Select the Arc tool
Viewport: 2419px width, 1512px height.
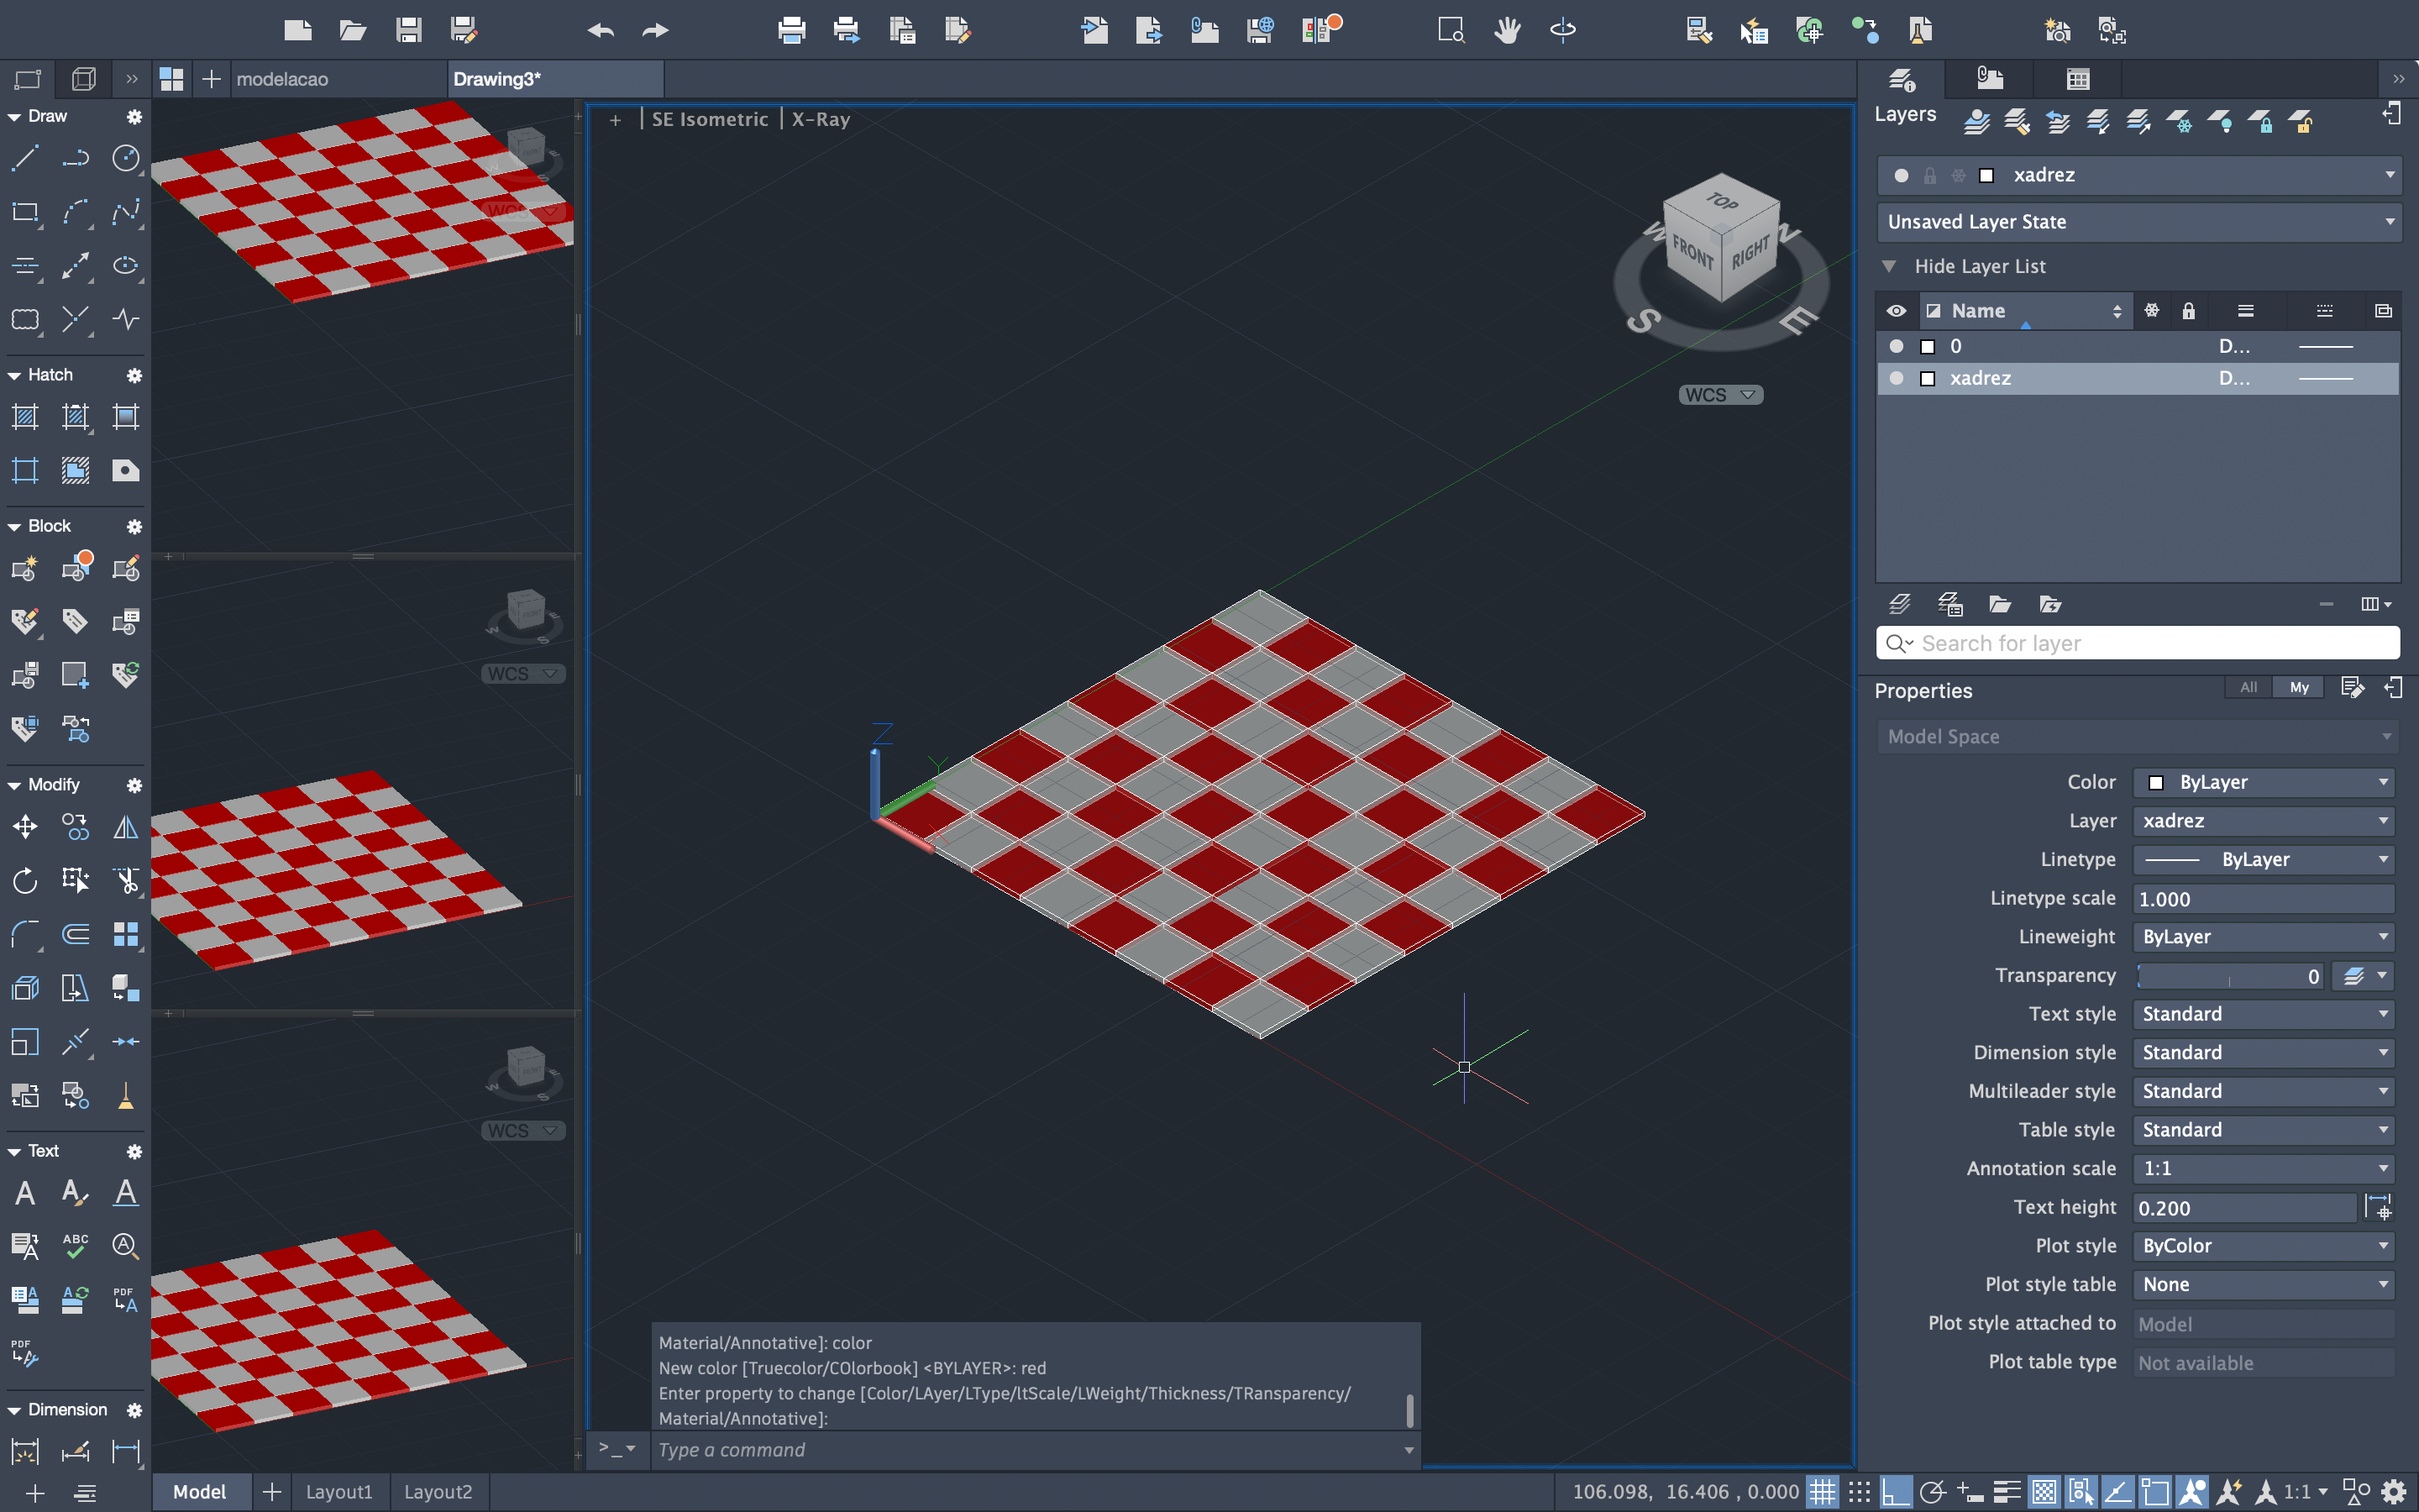(75, 212)
